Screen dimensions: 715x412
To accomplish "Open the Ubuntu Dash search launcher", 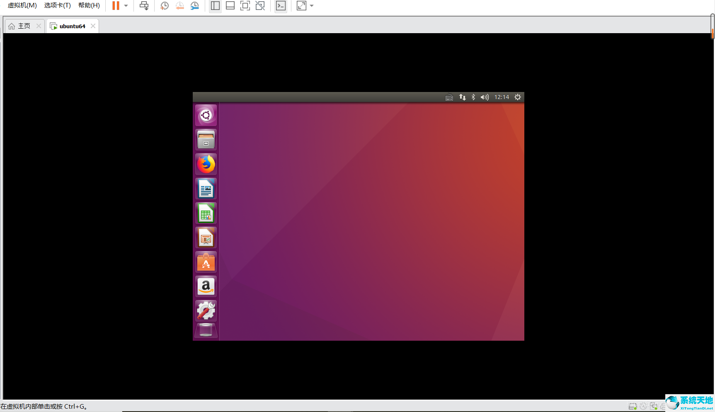I will [206, 115].
